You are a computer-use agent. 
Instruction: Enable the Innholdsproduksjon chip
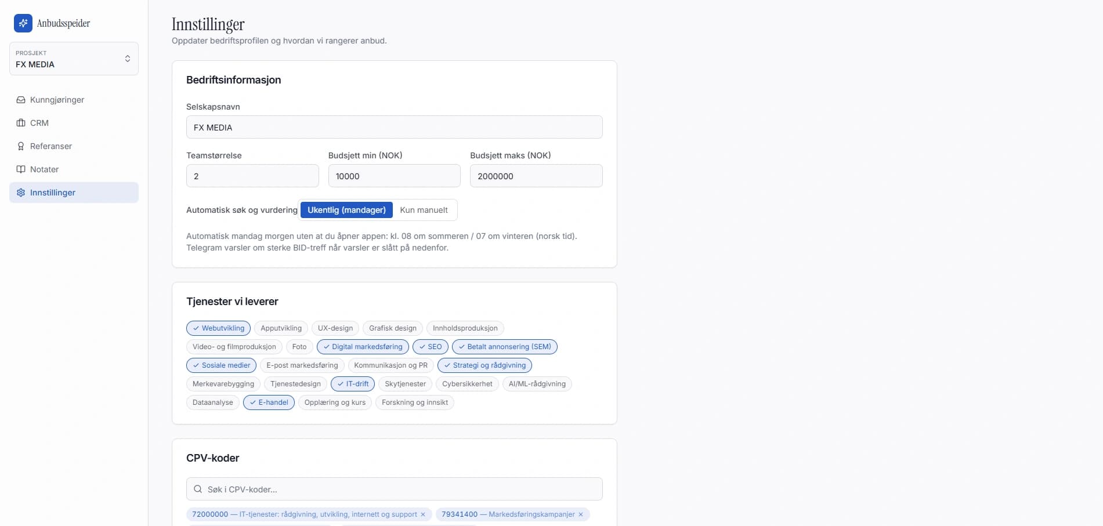coord(465,328)
